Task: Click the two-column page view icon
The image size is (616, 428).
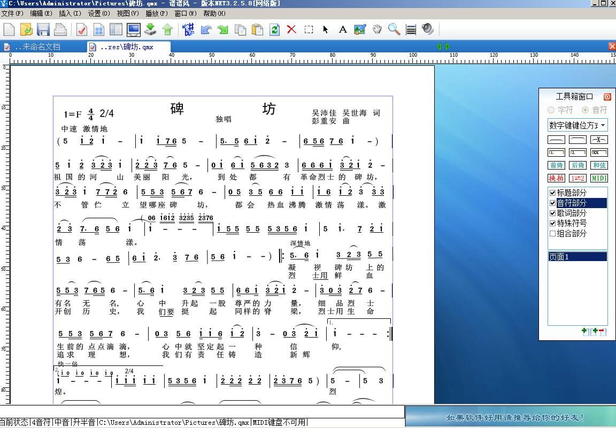Action: click(116, 29)
